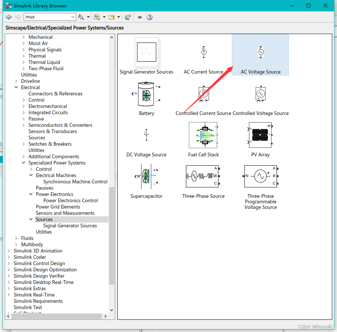Click the new model icon in toolbar
The image size is (337, 332).
coord(97,17)
